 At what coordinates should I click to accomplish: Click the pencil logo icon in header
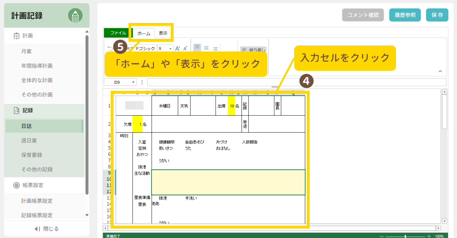tap(75, 16)
